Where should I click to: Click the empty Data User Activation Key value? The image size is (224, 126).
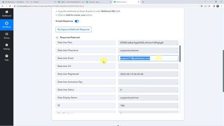pyautogui.click(x=148, y=82)
